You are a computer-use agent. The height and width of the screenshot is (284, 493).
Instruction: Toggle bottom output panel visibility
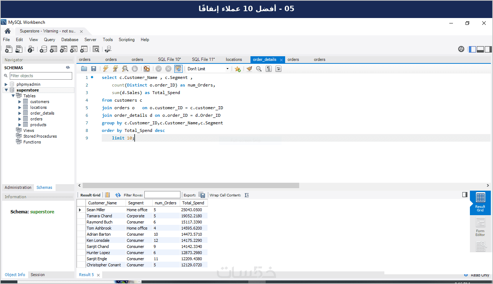tap(480, 49)
